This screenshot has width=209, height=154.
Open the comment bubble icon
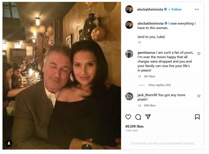[x=138, y=117]
